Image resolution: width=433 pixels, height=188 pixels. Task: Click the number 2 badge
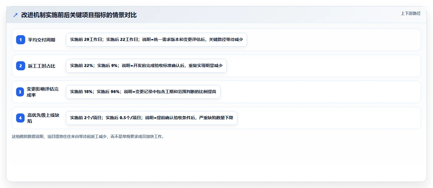(x=21, y=66)
